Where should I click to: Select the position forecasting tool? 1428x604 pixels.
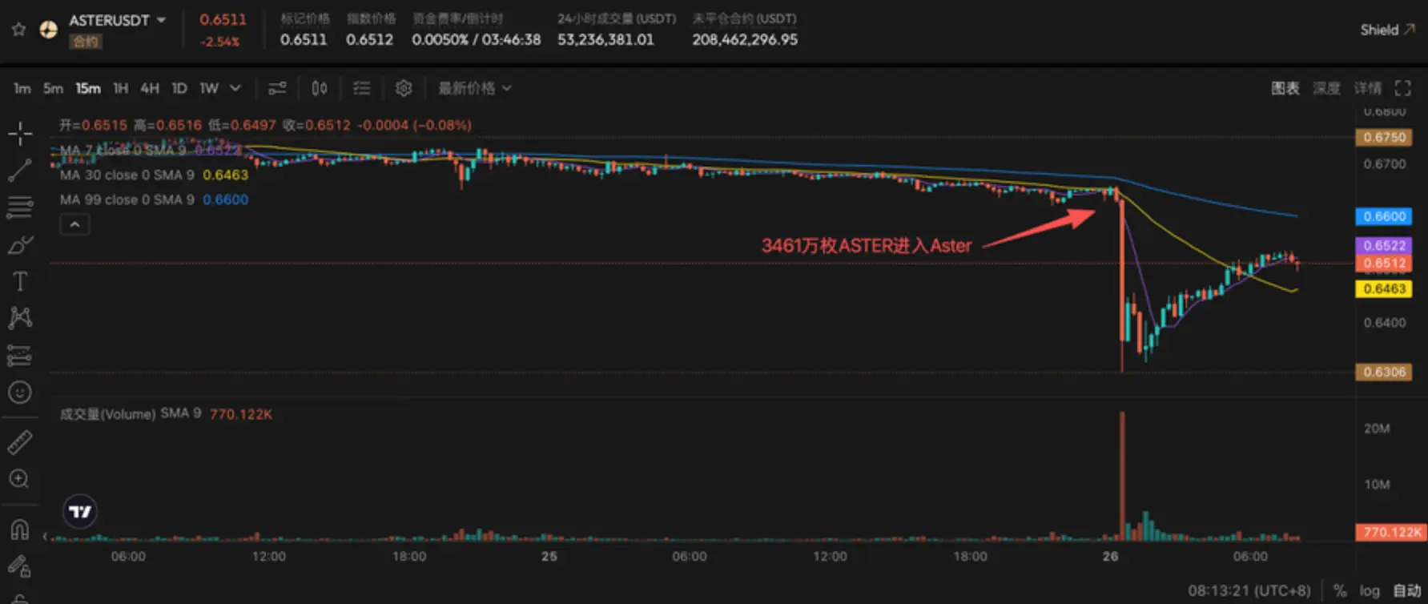pos(20,355)
